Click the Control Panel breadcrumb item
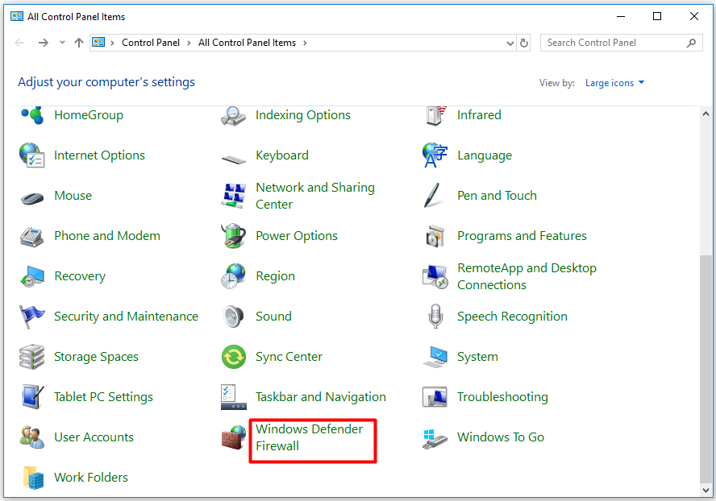This screenshot has height=501, width=716. 148,43
